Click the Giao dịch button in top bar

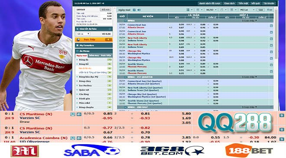[229, 3]
